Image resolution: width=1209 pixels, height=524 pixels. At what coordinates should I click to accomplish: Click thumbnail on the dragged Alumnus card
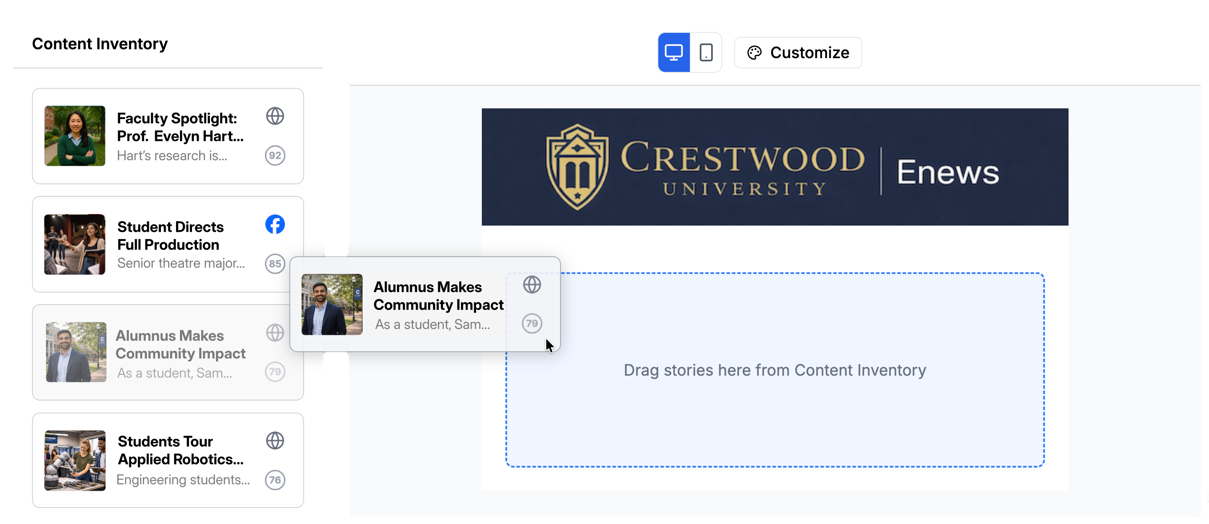click(x=332, y=305)
